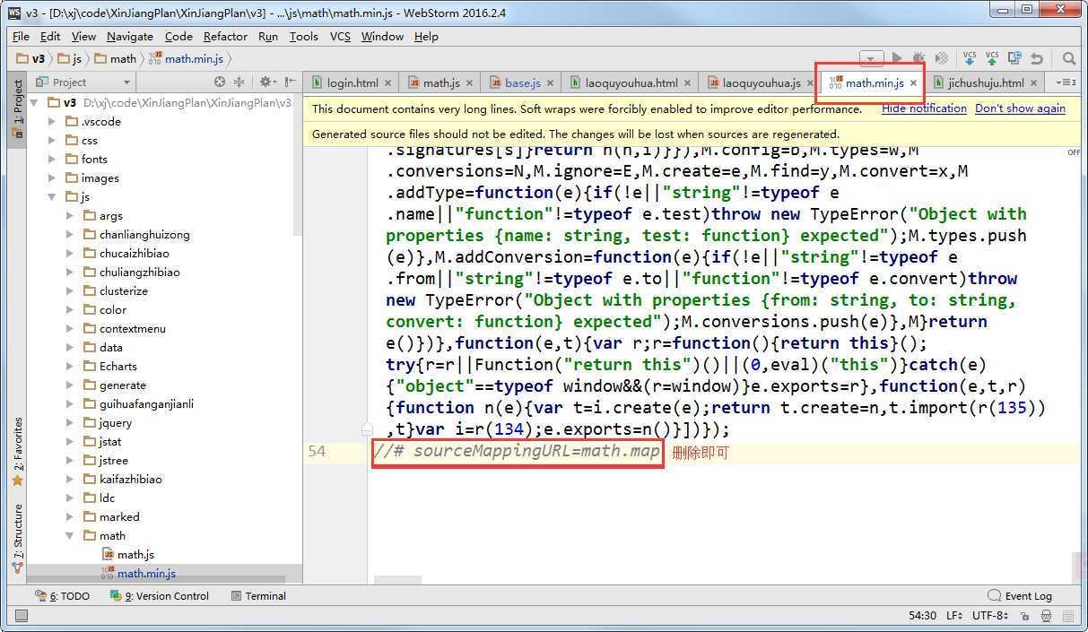Expand the fonts folder

coord(52,159)
